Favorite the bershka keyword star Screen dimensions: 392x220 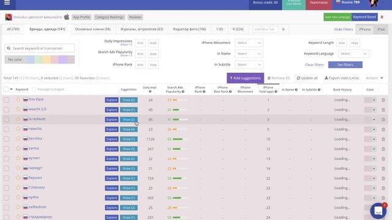pyautogui.click(x=18, y=139)
